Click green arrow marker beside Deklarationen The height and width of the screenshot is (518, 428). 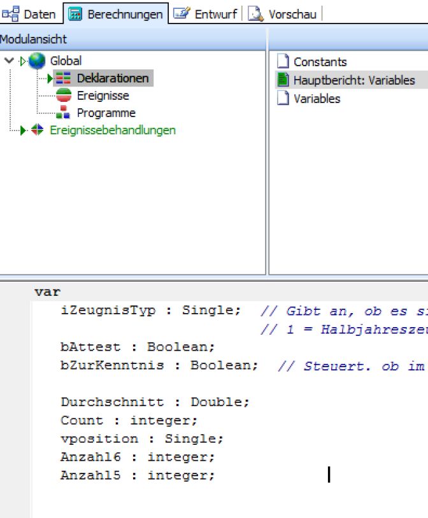50,78
